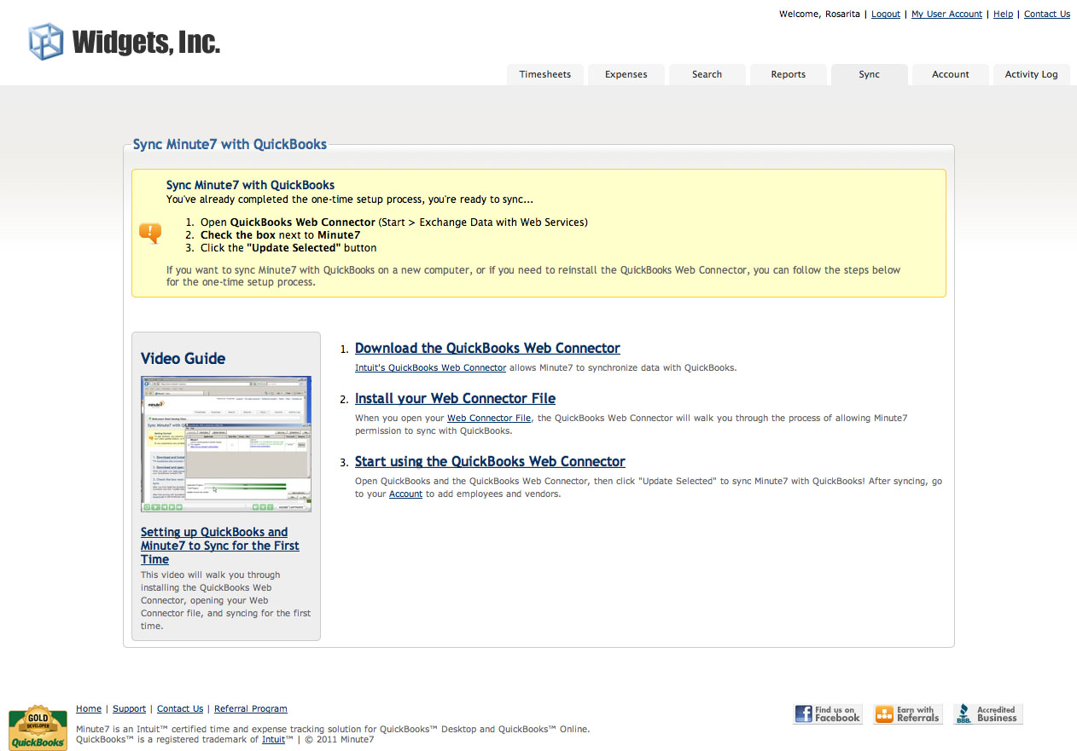Open the Account tab
1077x751 pixels.
[951, 74]
